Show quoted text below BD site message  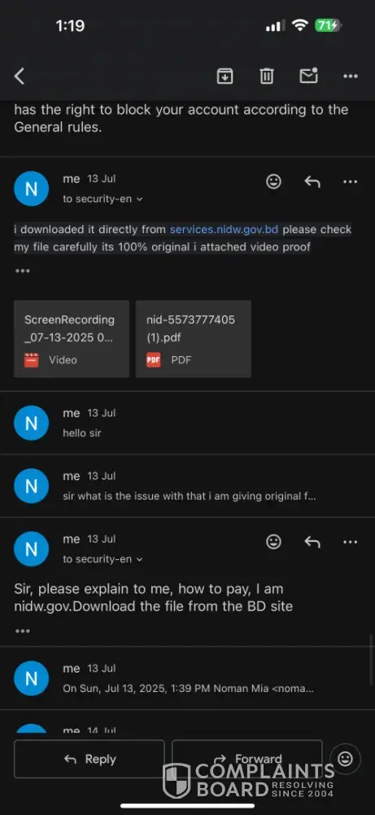pos(22,631)
